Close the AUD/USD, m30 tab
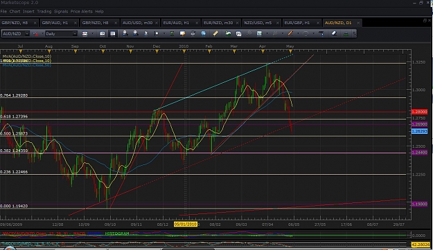433x250 pixels. (x=157, y=23)
